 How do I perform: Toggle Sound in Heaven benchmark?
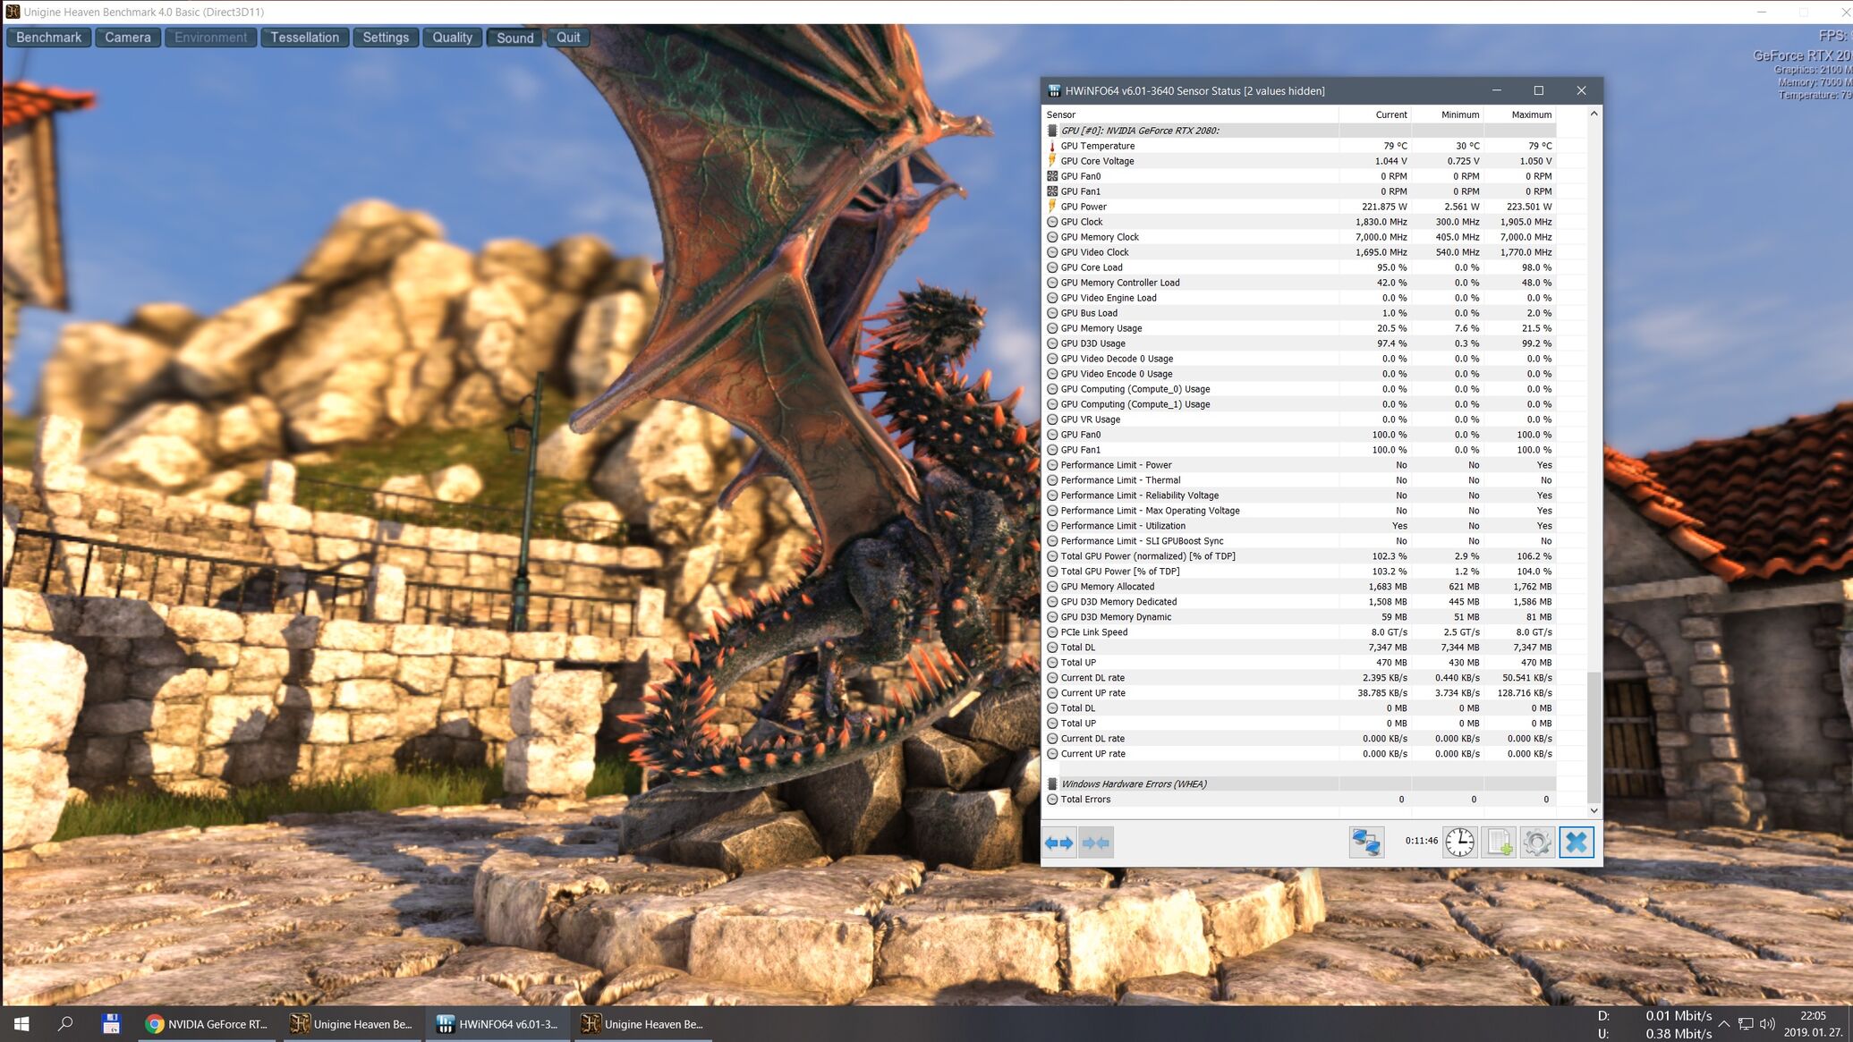tap(514, 38)
